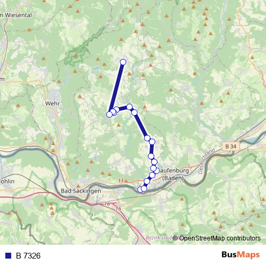Click the B 7326 route label

pyautogui.click(x=28, y=256)
